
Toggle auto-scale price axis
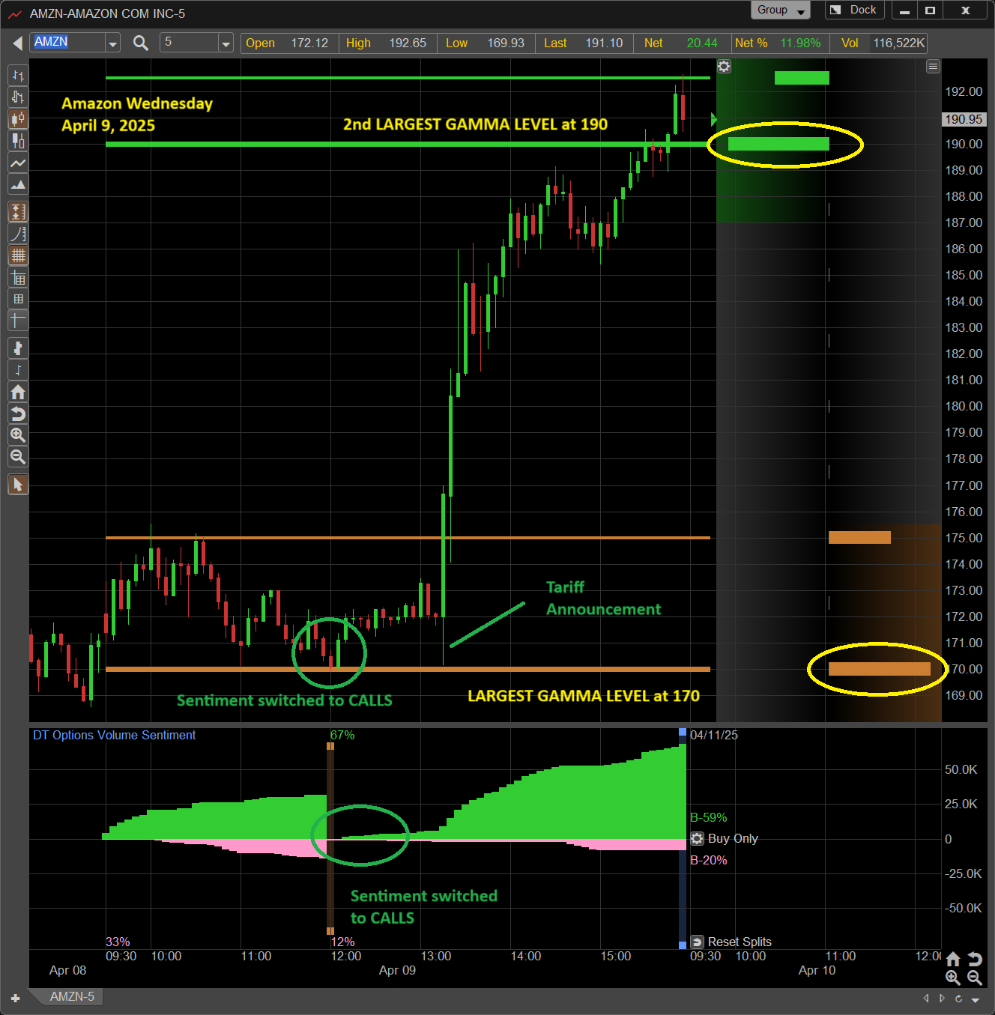pos(18,212)
